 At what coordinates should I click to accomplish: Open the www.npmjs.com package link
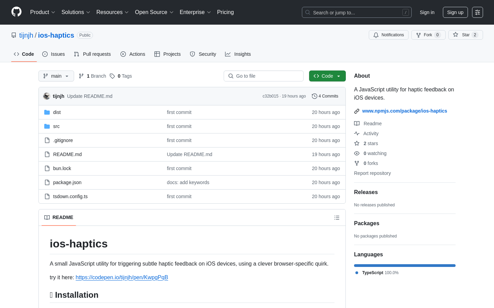tap(404, 111)
